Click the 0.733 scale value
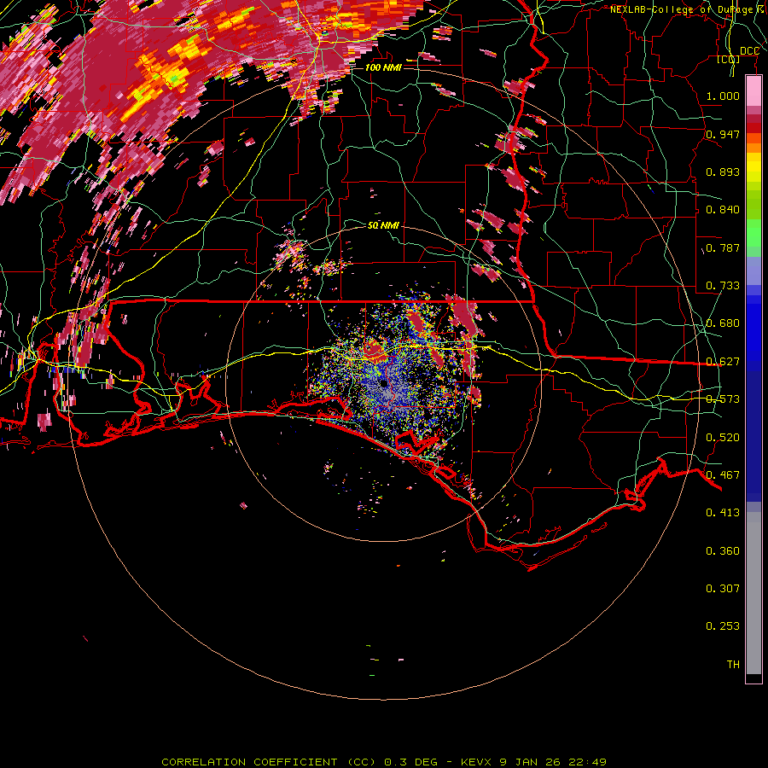Viewport: 768px width, 768px height. pos(723,286)
